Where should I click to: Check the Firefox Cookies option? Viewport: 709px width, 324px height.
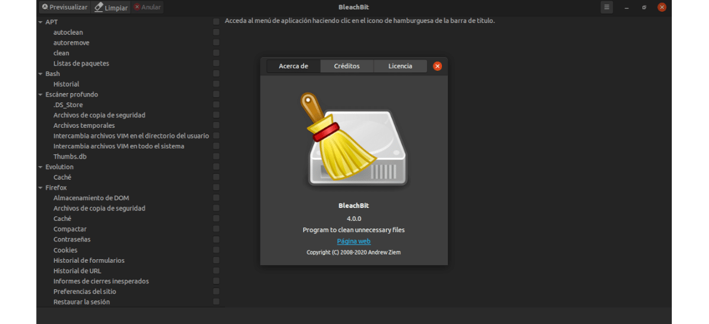[216, 250]
